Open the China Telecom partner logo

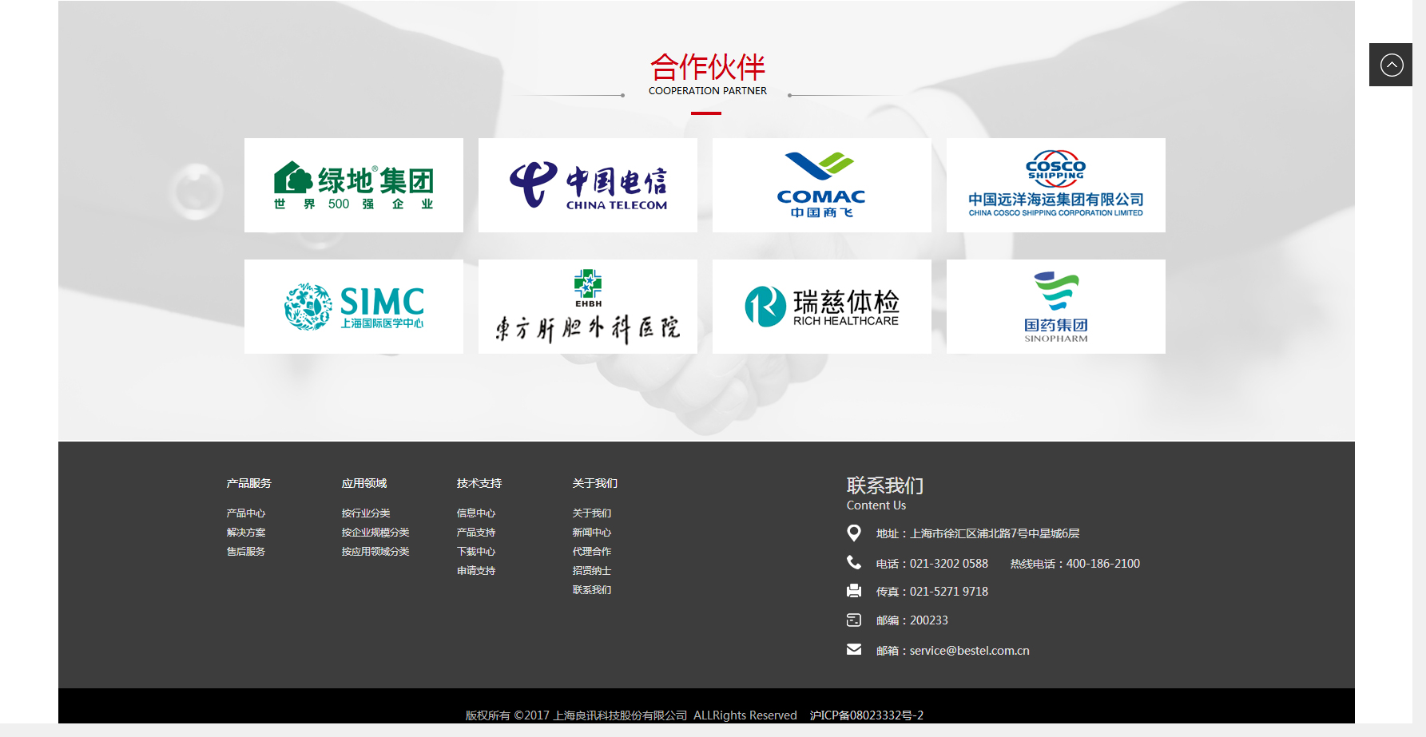tap(587, 185)
